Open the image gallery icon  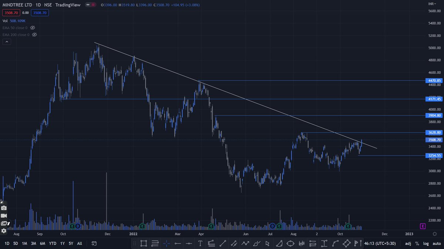tap(4, 223)
